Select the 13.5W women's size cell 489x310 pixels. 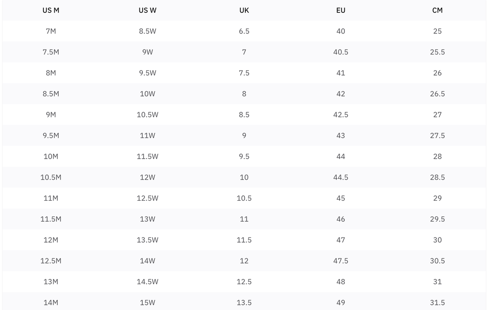147,240
